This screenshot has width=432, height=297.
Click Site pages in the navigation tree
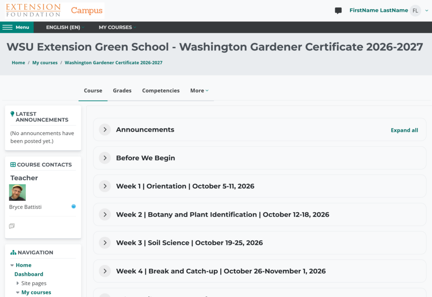pyautogui.click(x=34, y=283)
